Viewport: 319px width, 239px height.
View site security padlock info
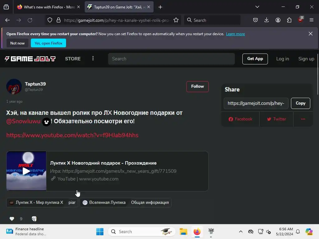(59, 20)
